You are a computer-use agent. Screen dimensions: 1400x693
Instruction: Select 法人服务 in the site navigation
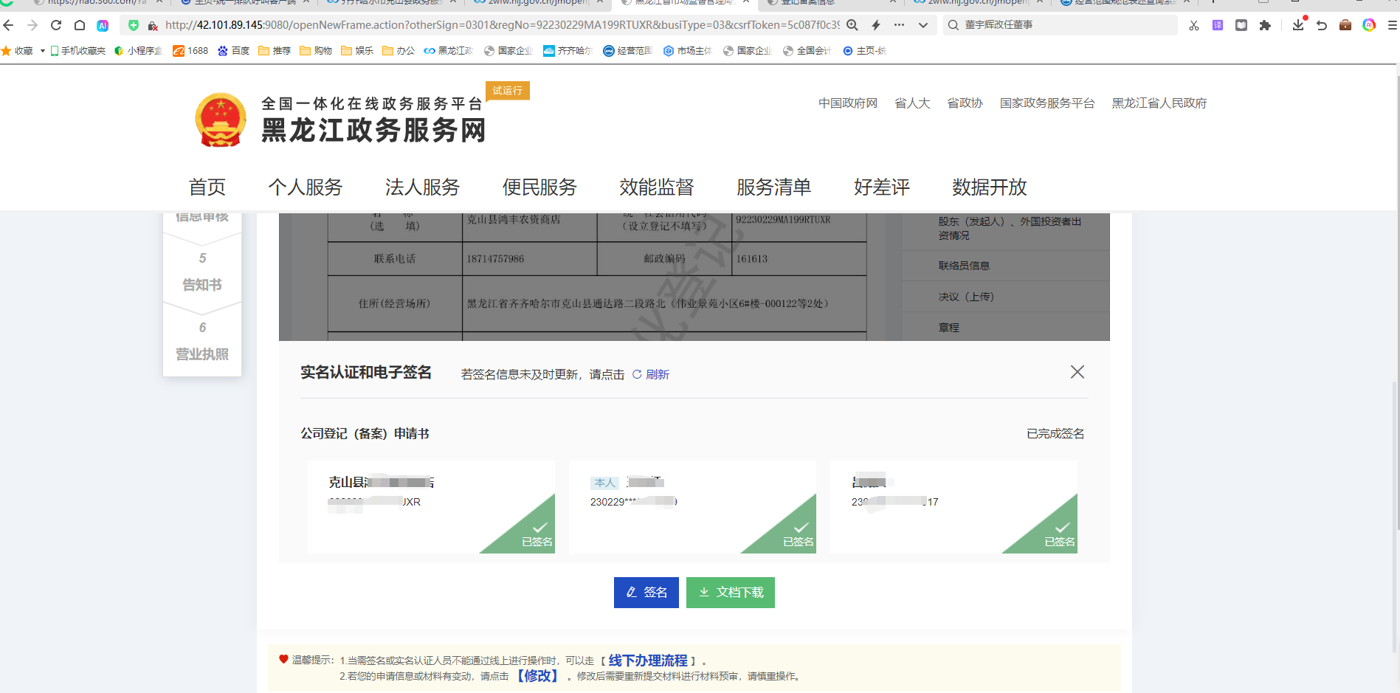[x=423, y=187]
